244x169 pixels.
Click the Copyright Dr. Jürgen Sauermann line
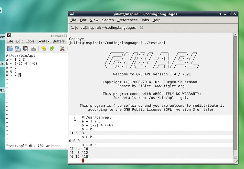[150, 82]
